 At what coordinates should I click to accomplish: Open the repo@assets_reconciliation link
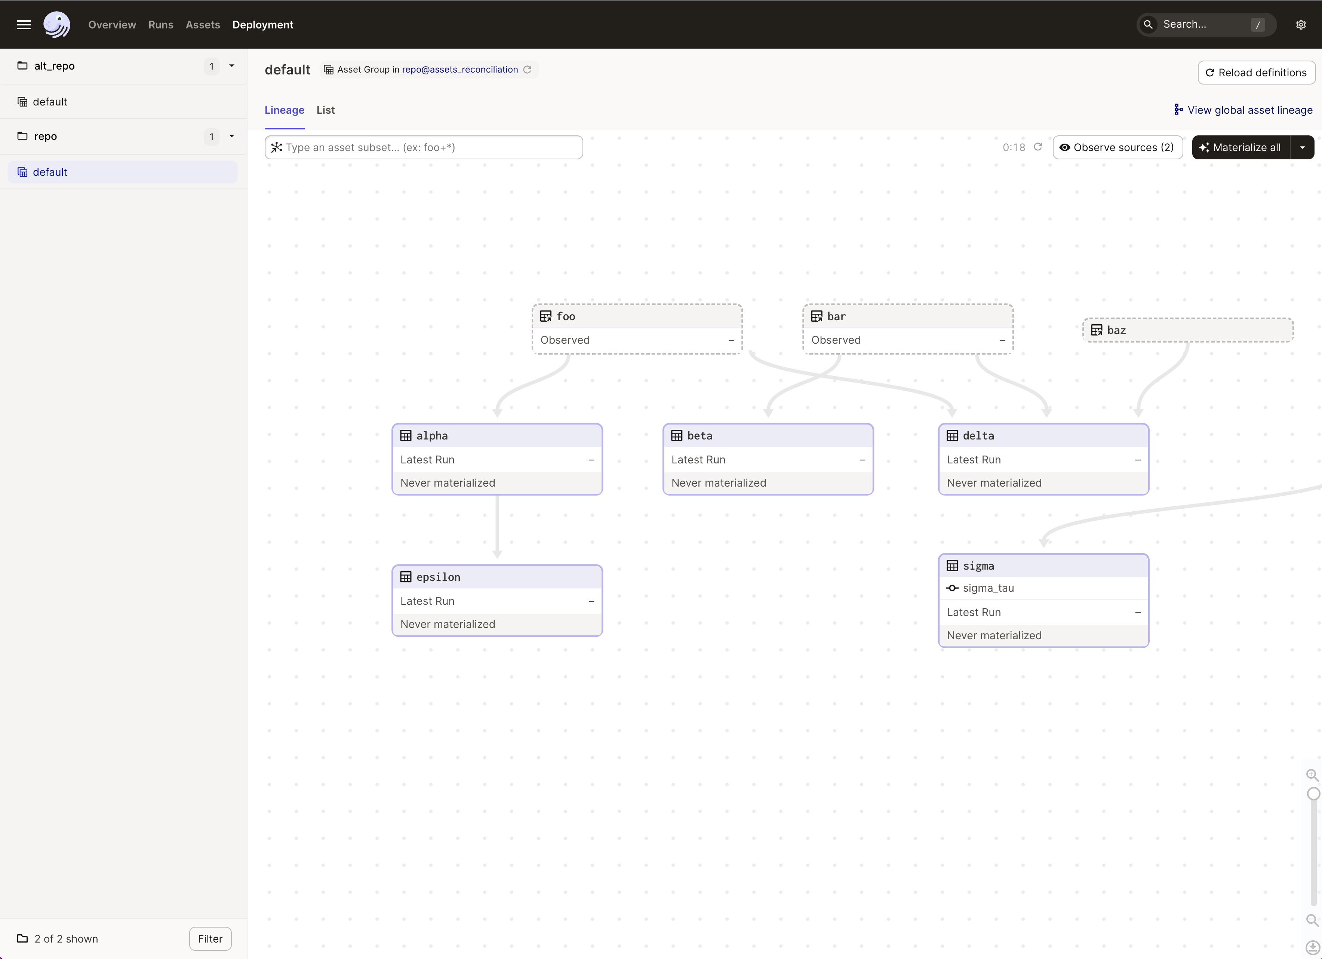click(459, 69)
